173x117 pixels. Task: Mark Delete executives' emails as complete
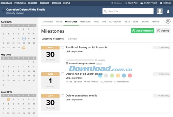tap(63, 95)
